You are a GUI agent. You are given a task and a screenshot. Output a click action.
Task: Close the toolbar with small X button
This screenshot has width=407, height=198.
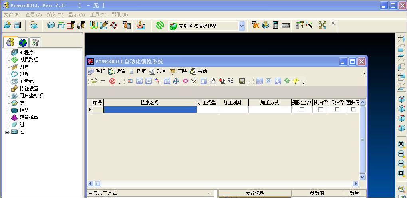(x=333, y=23)
